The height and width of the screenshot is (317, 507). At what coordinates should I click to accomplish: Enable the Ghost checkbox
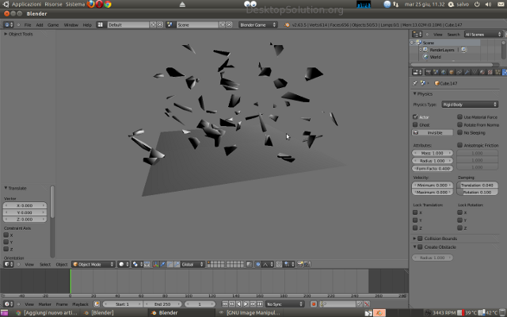[x=416, y=124]
